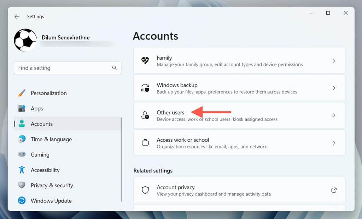Open Access work or school card
This screenshot has width=362, height=219.
(x=239, y=143)
